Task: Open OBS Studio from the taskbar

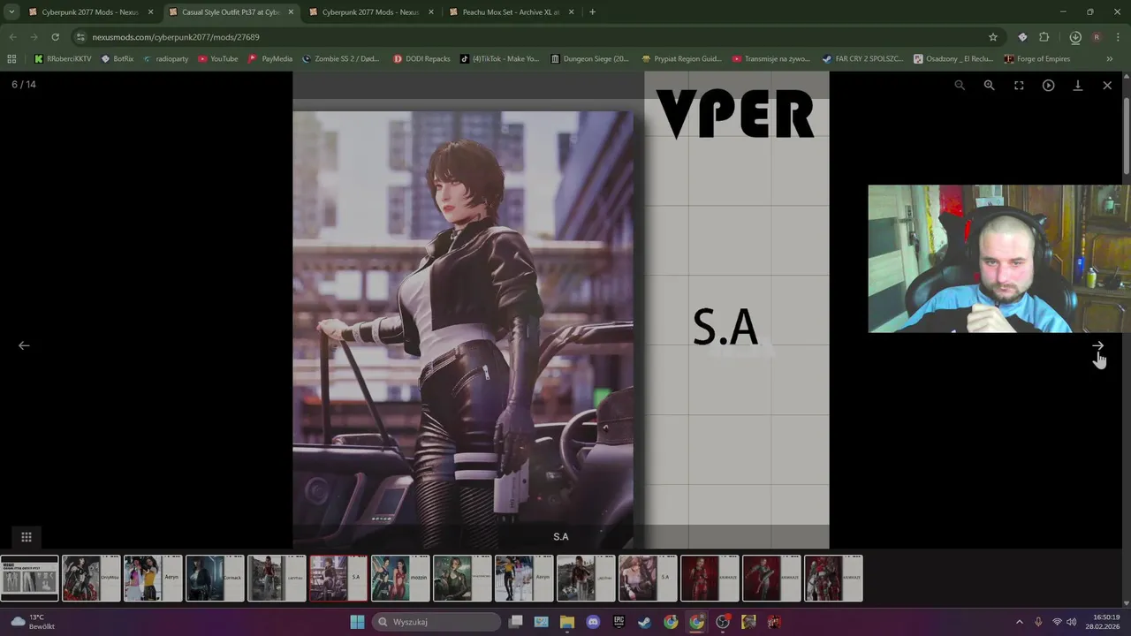Action: point(723,622)
